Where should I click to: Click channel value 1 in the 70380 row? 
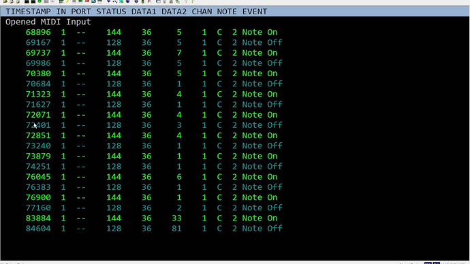pyautogui.click(x=204, y=73)
